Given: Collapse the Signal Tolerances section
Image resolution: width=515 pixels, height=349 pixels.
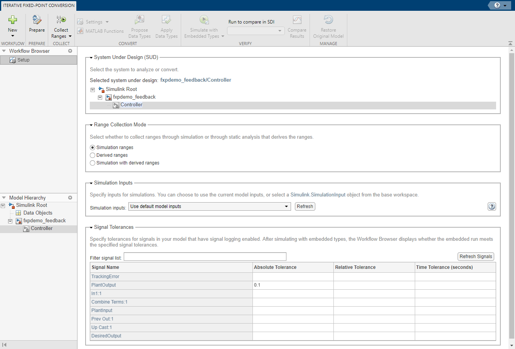Looking at the screenshot, I should click(91, 227).
